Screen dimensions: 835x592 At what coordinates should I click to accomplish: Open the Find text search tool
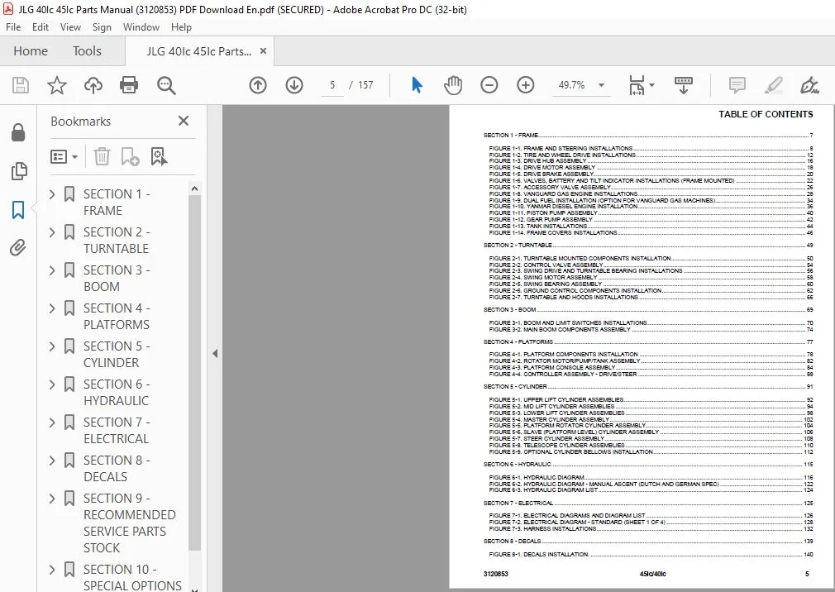coord(166,85)
